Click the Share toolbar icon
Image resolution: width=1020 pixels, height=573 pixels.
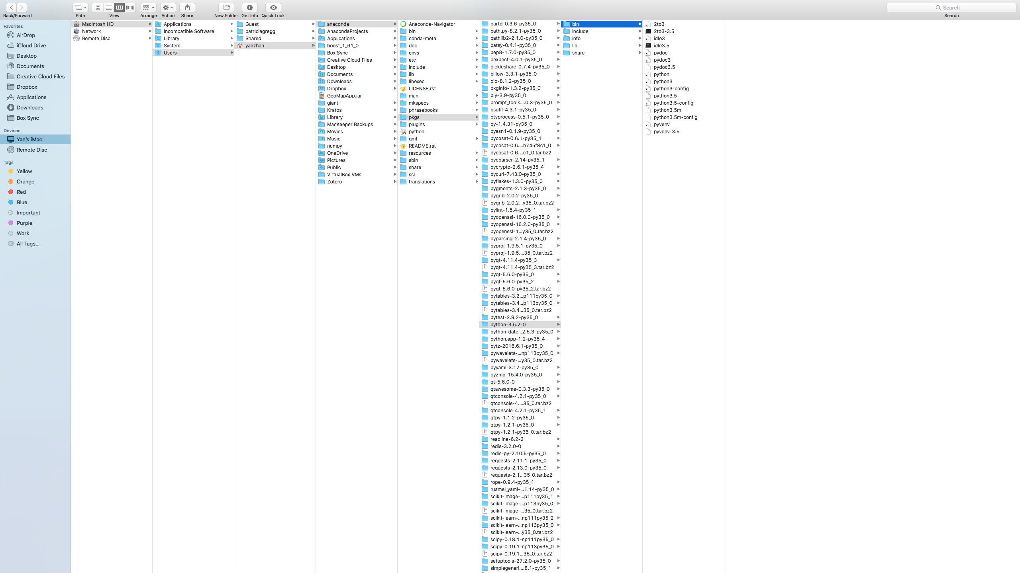click(187, 8)
